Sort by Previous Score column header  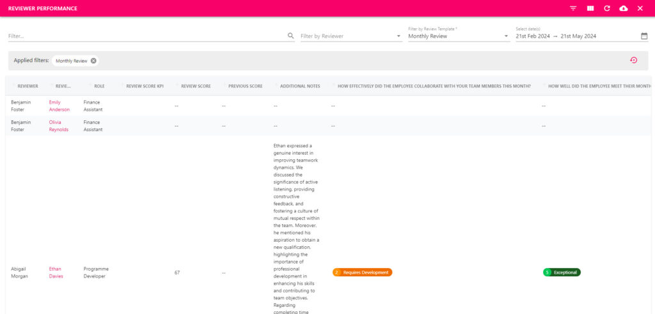click(x=245, y=86)
